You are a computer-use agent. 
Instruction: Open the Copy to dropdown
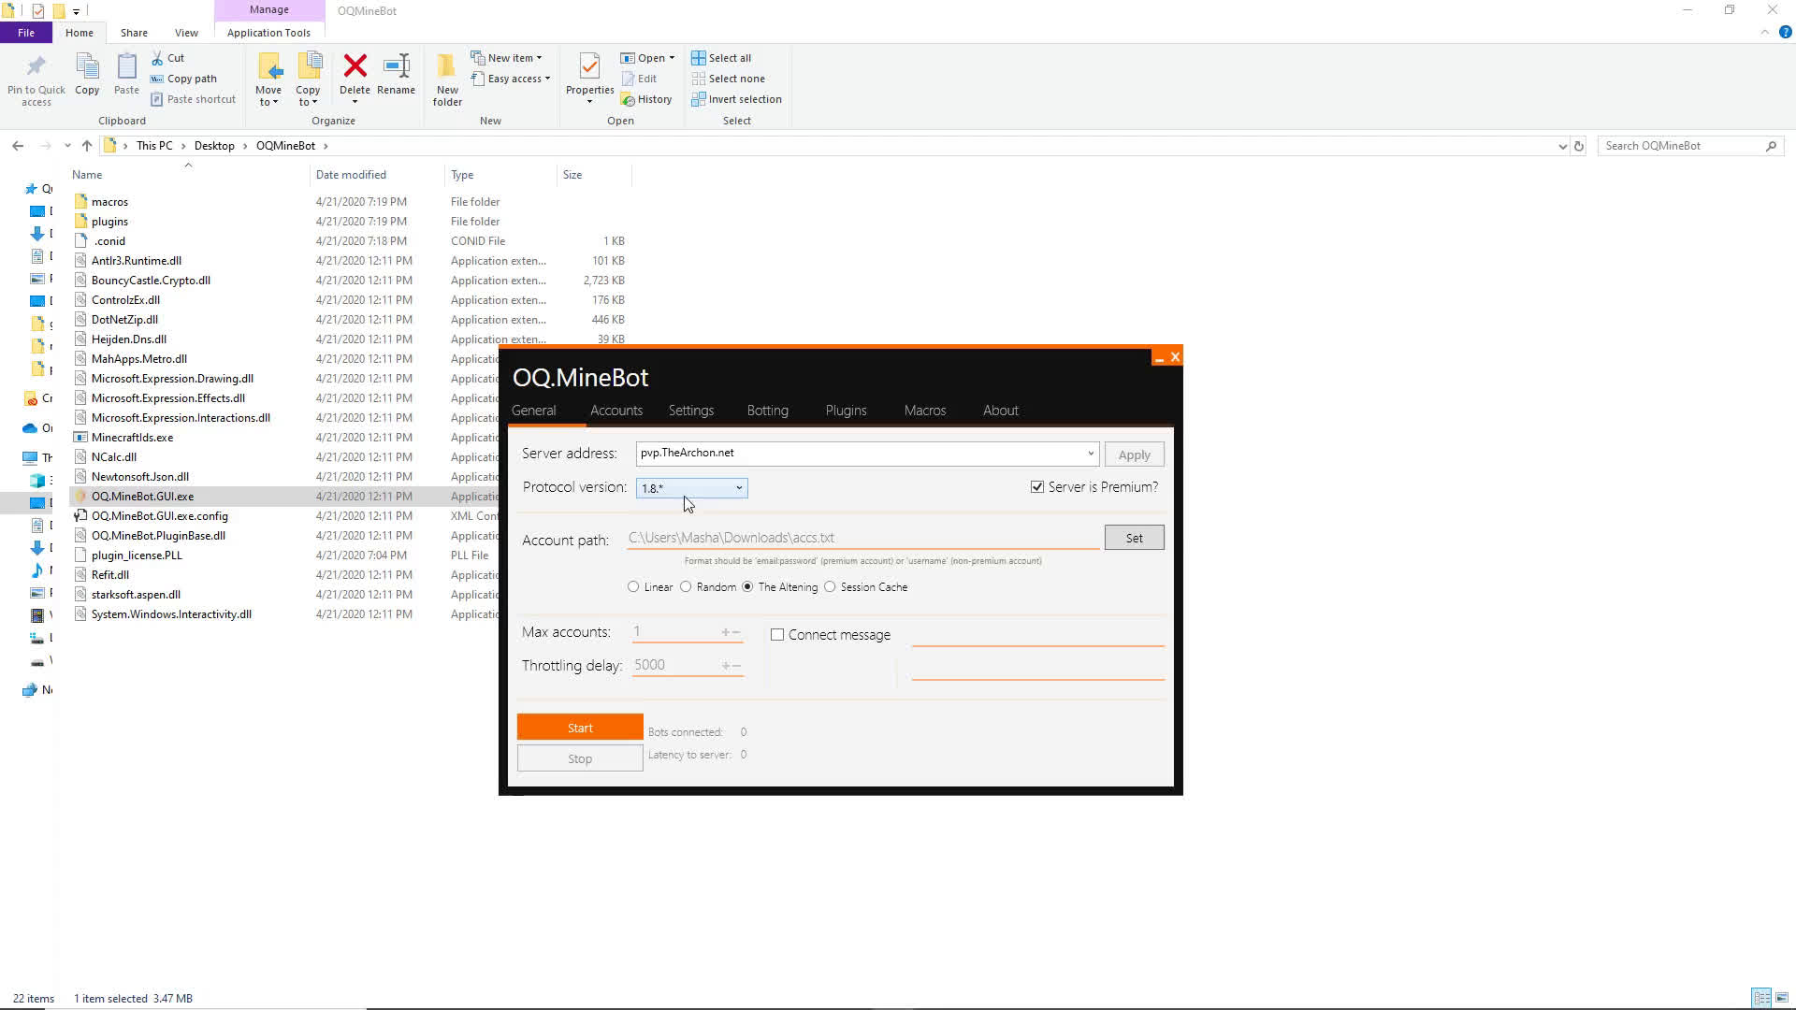click(308, 102)
